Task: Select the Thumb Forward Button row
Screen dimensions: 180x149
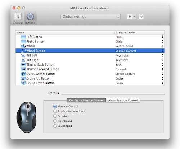Action: (90, 69)
